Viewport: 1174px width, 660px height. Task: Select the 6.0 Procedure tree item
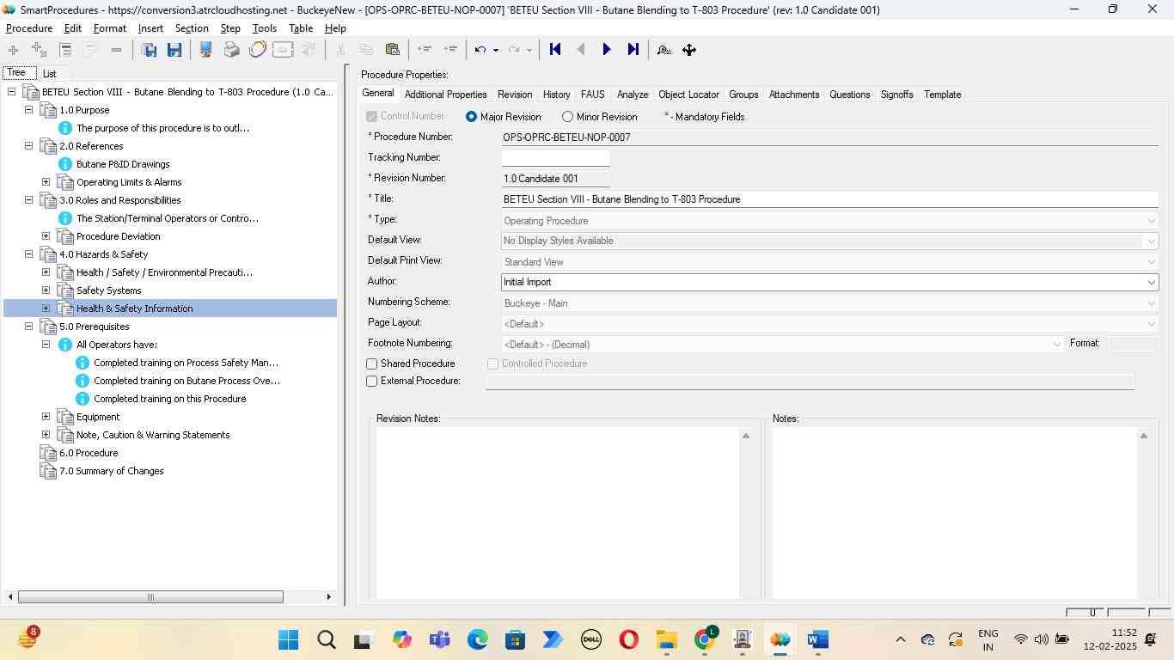[x=89, y=453]
